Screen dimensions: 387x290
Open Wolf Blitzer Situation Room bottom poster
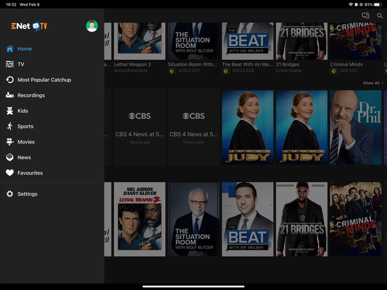[x=193, y=219]
